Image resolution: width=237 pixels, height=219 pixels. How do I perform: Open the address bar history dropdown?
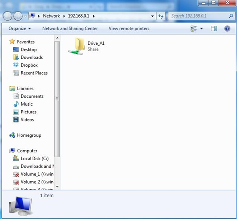click(153, 16)
